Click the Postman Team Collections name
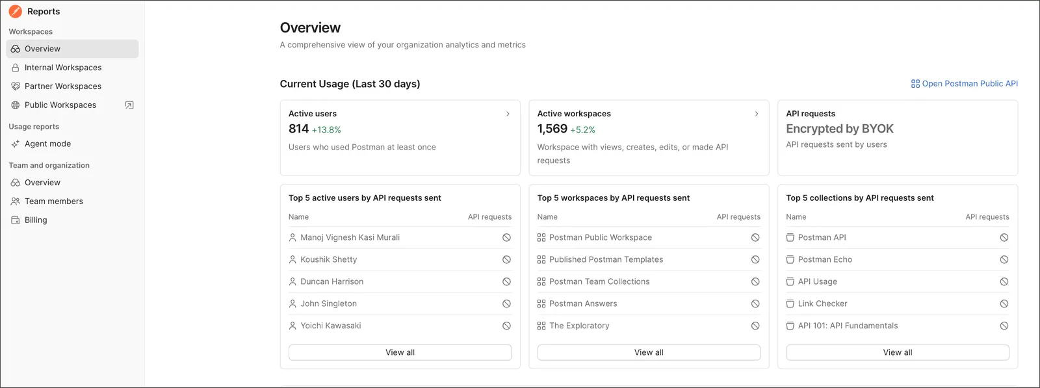 click(599, 282)
